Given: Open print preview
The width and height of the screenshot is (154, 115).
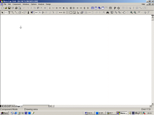Looking at the screenshot, I should click(x=20, y=8).
